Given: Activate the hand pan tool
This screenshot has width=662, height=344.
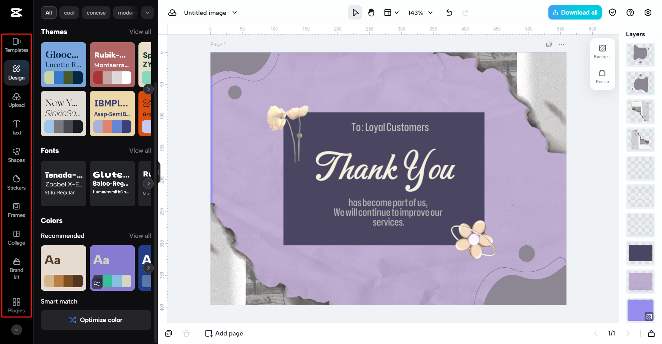Looking at the screenshot, I should (371, 12).
